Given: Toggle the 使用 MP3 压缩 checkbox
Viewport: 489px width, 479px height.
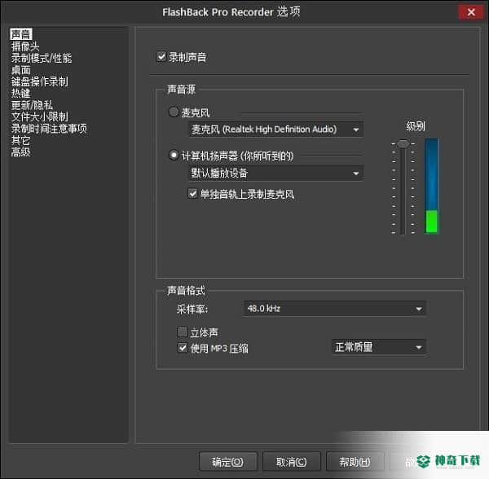Looking at the screenshot, I should click(x=182, y=348).
